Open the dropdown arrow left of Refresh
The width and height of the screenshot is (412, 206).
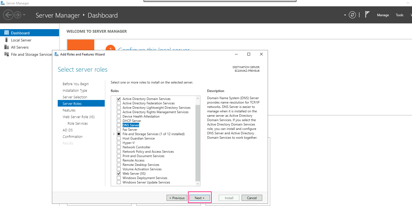pyautogui.click(x=345, y=15)
